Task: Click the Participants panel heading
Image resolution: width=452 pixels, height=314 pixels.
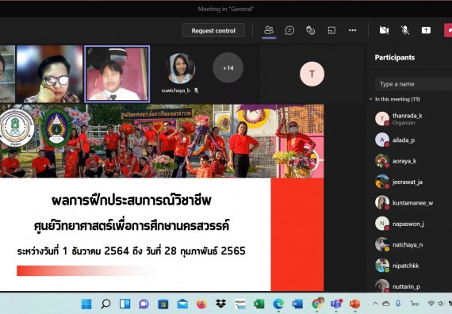Action: point(395,57)
